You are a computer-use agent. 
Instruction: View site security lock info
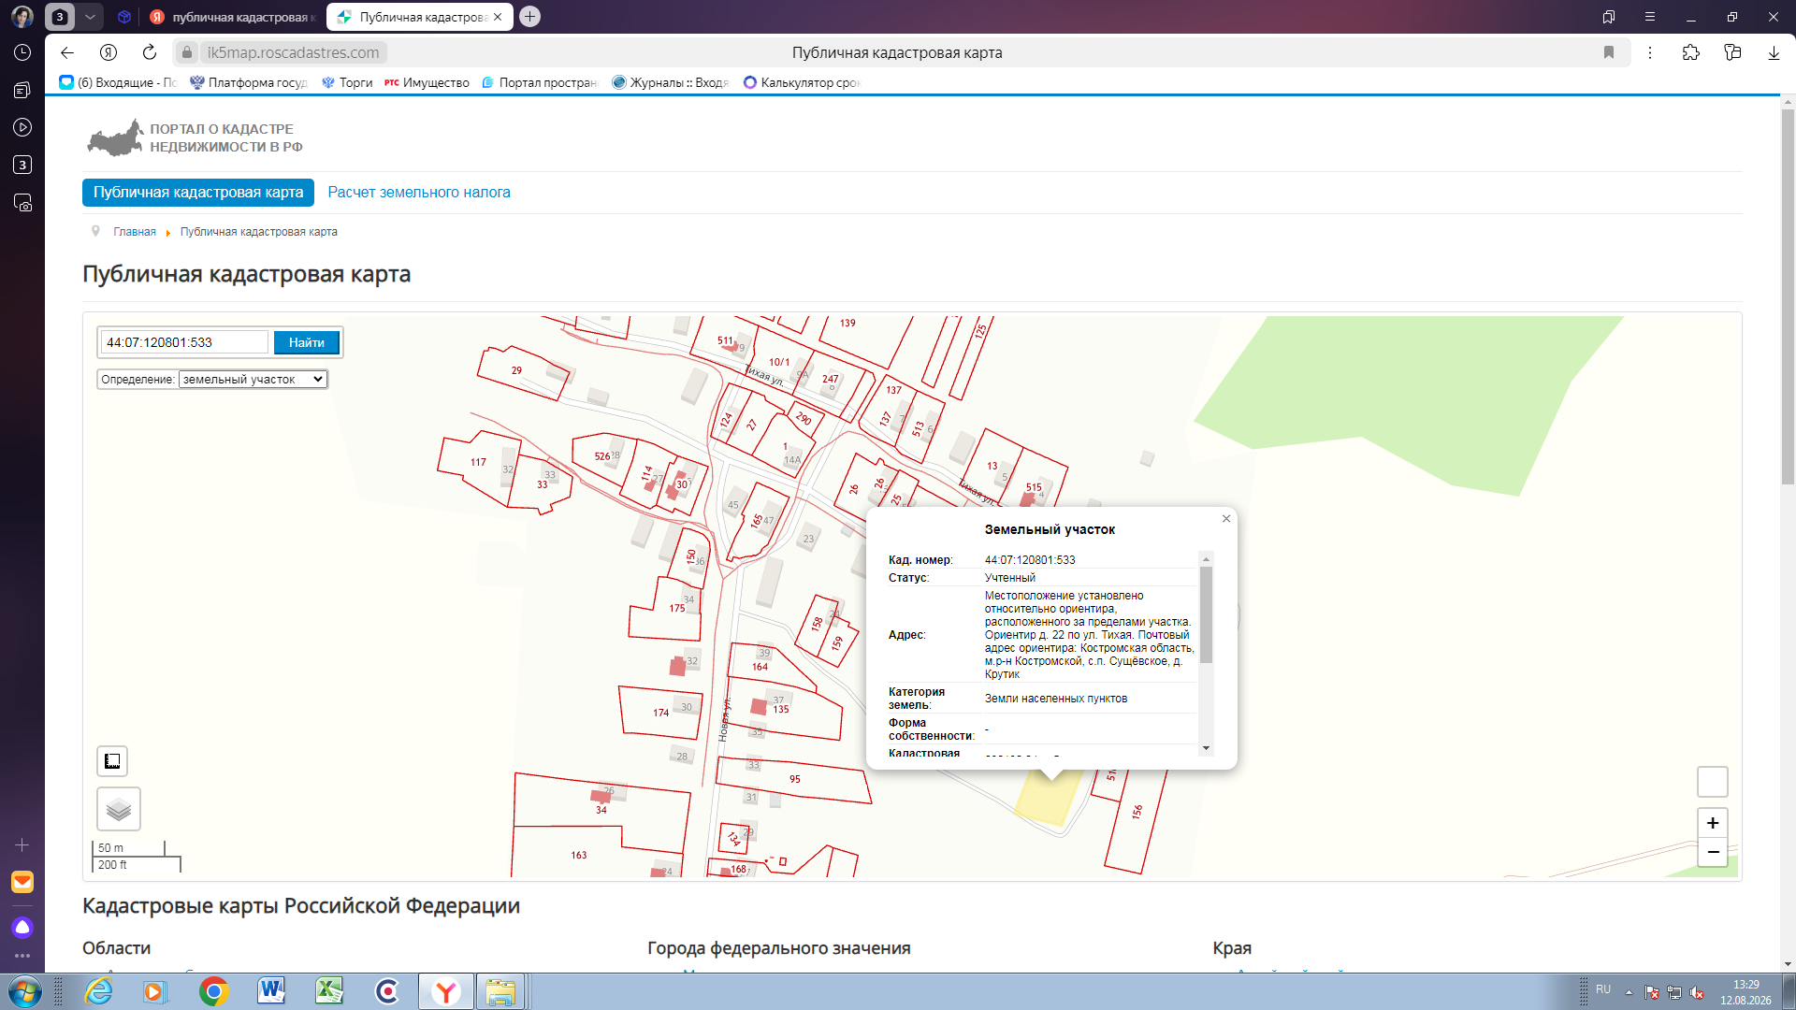click(x=187, y=53)
